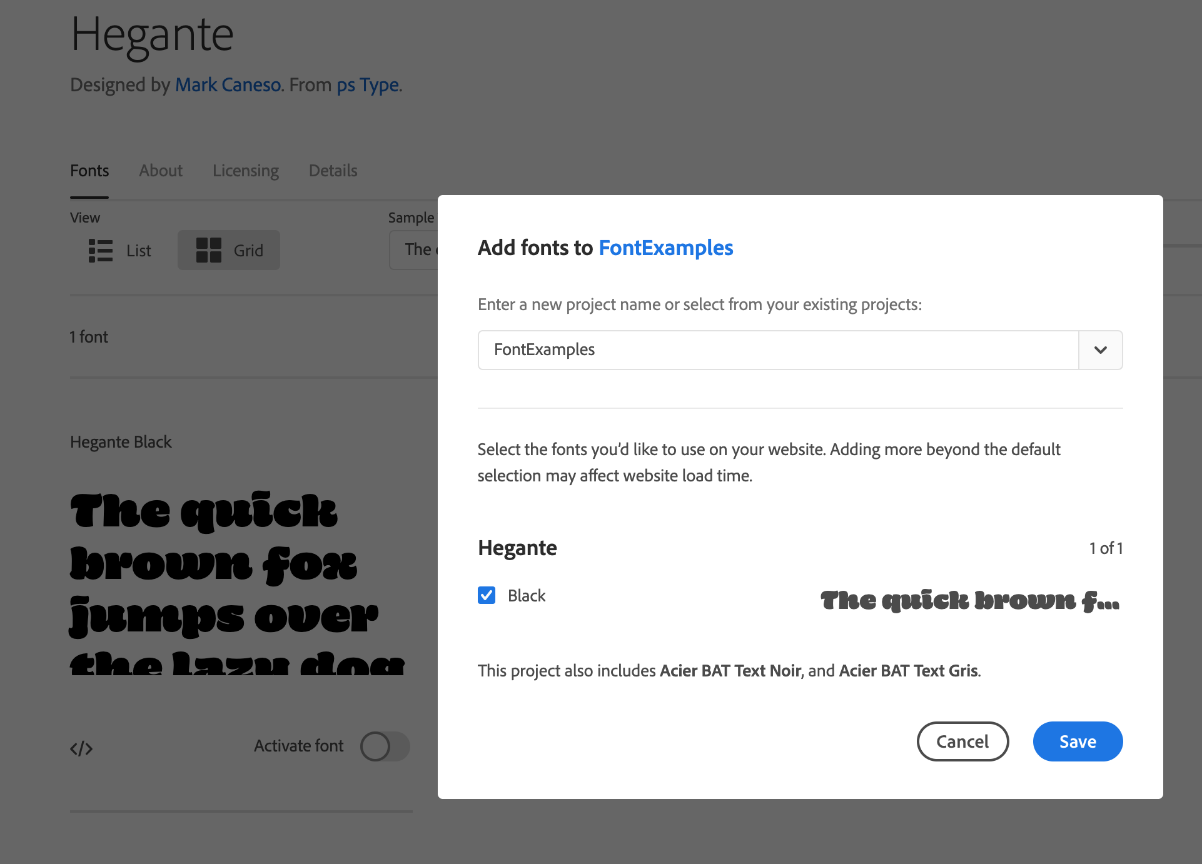Open the project selection dropdown

click(1100, 349)
